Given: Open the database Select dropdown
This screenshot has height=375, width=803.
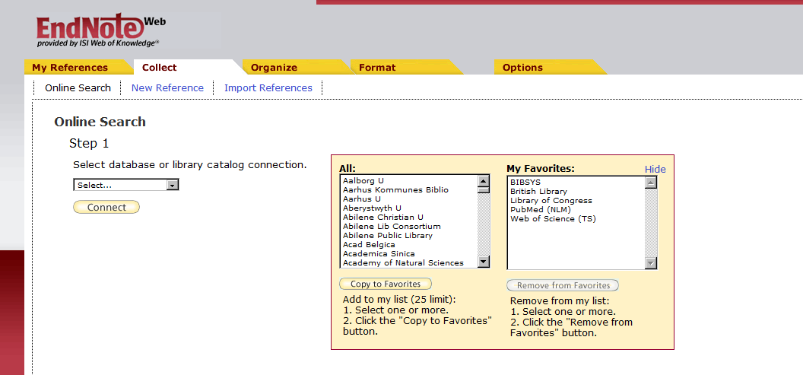Looking at the screenshot, I should tap(126, 185).
